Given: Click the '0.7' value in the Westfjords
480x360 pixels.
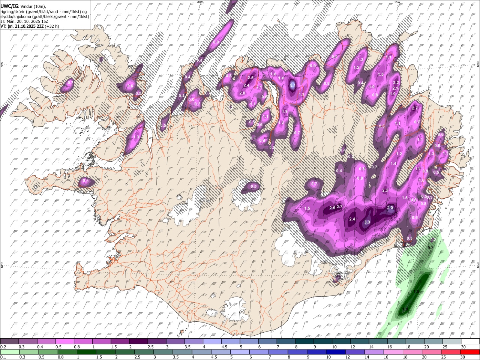Looking at the screenshot, I should click(70, 82).
